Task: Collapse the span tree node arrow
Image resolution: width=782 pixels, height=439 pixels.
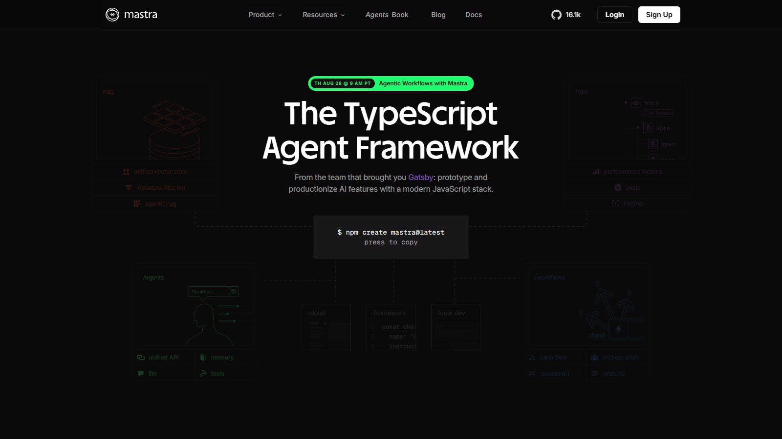Action: pyautogui.click(x=638, y=128)
